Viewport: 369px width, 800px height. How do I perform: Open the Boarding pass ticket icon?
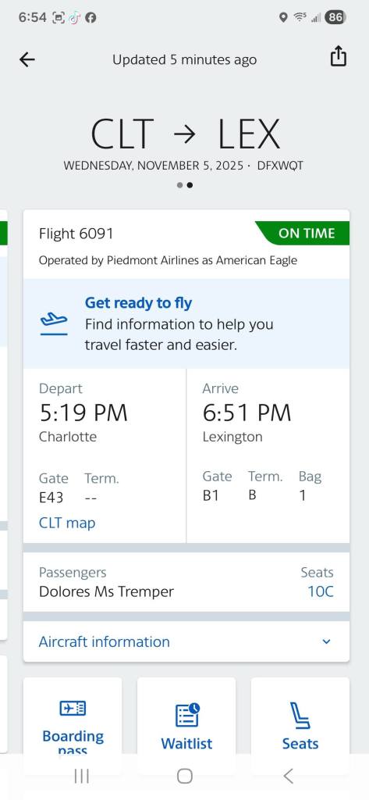point(73,708)
